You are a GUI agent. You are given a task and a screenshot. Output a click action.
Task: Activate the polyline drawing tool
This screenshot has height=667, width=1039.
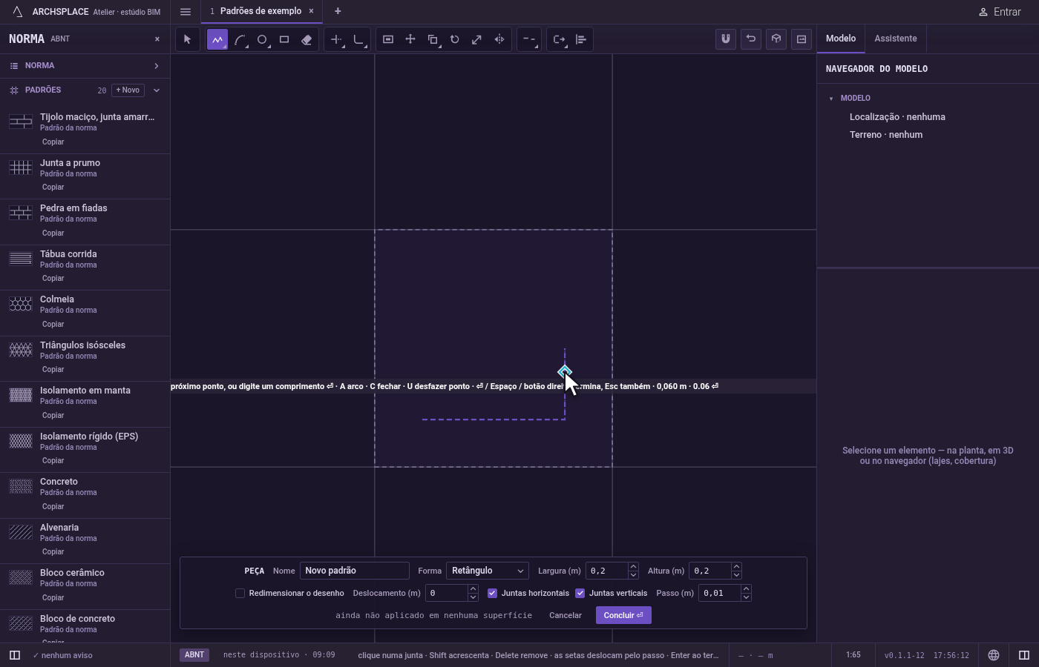(x=217, y=39)
